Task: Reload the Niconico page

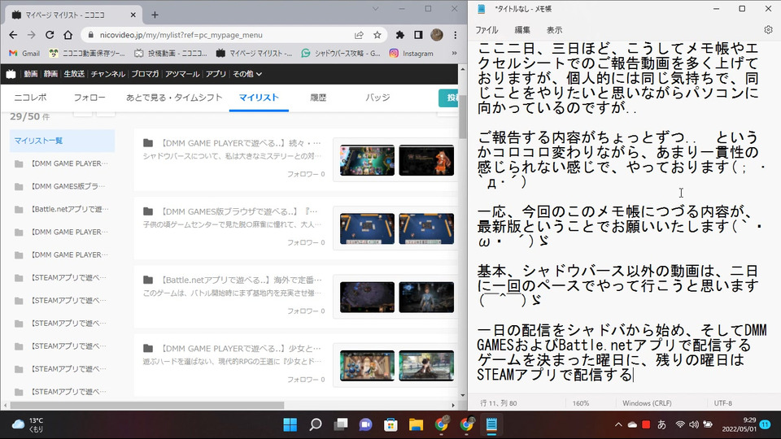Action: pos(50,35)
